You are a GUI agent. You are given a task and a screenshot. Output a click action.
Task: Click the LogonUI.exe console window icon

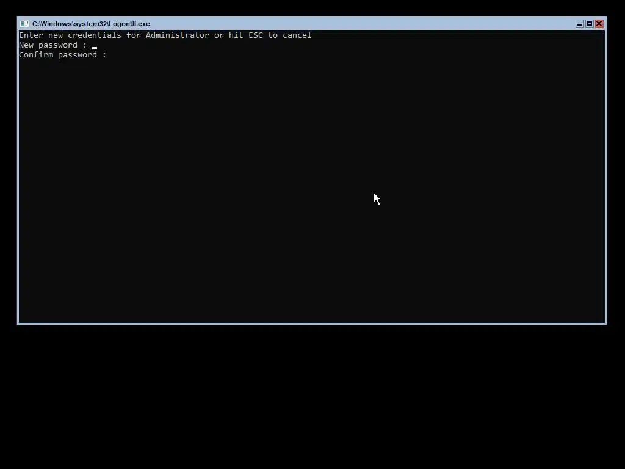pos(24,24)
